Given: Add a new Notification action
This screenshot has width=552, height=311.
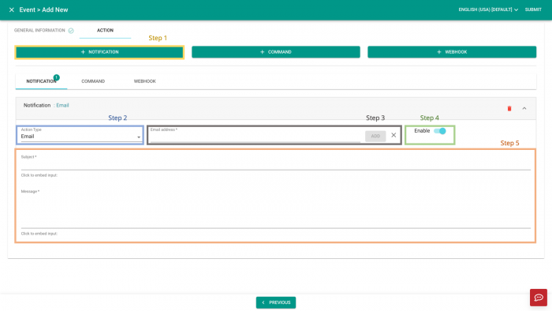Looking at the screenshot, I should 99,52.
